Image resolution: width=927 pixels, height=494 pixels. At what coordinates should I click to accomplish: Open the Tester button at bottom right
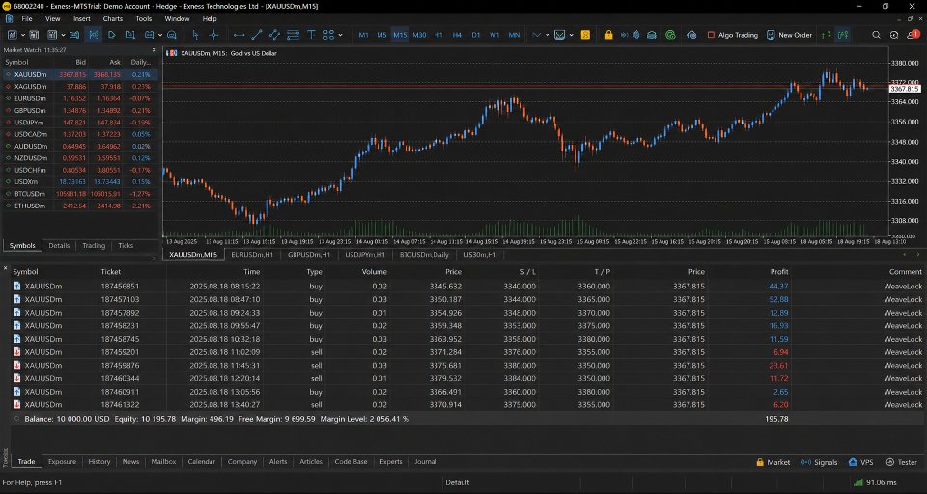(x=902, y=462)
